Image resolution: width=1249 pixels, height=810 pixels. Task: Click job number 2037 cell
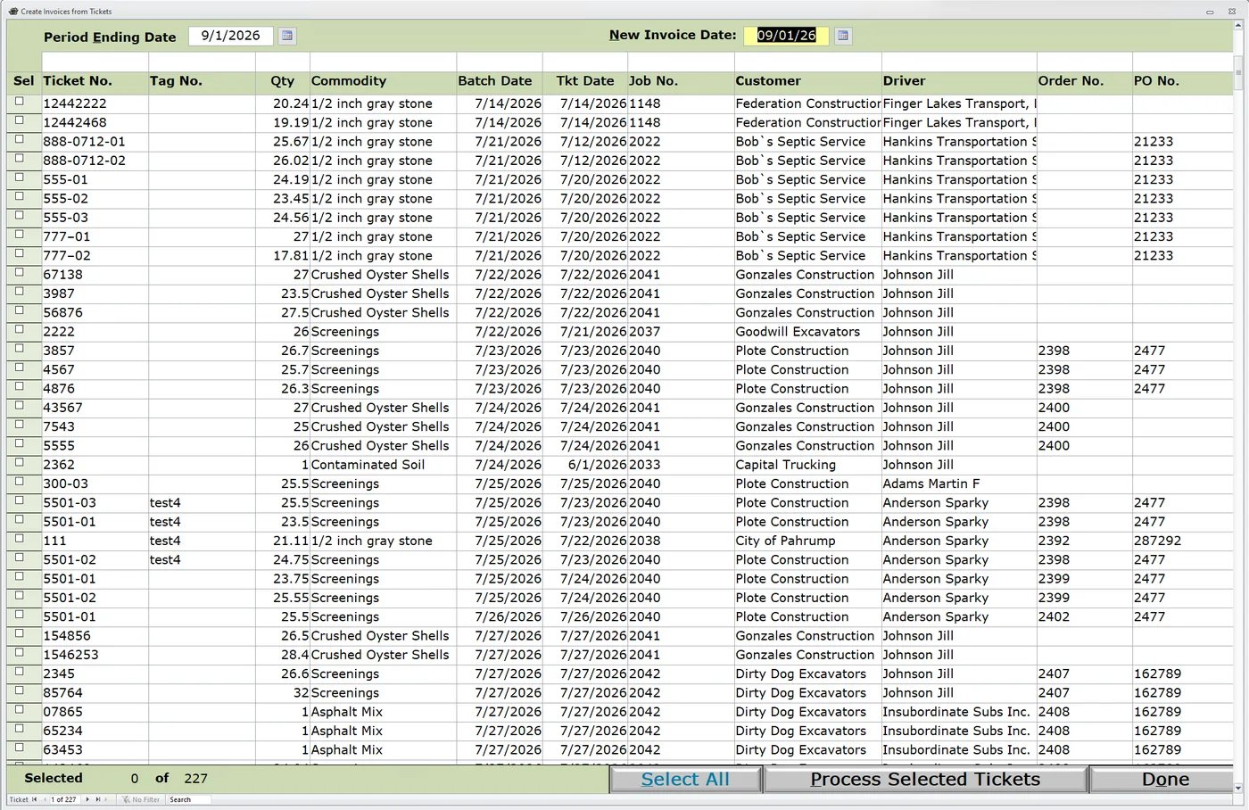681,332
